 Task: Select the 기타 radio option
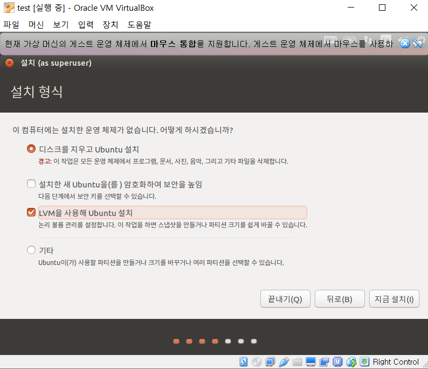tap(31, 250)
